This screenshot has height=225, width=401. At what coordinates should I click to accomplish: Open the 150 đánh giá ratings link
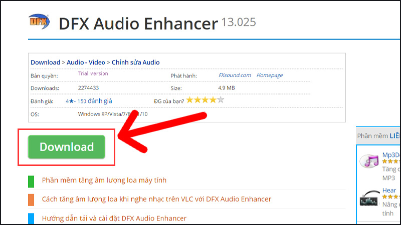coord(95,101)
